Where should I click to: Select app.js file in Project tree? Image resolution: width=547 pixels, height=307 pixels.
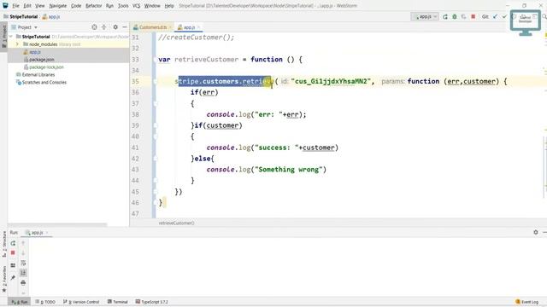(34, 52)
